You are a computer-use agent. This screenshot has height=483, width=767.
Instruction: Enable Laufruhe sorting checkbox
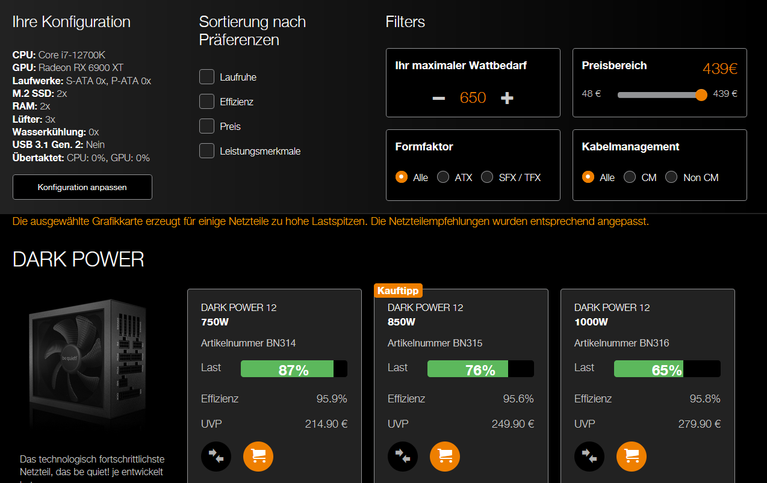coord(207,77)
